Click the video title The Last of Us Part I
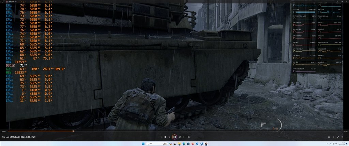This screenshot has width=349, height=146. (18, 137)
